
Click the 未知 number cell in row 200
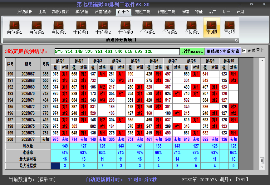coord(46,139)
